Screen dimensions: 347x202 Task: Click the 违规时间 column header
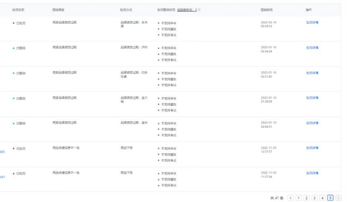tap(266, 10)
